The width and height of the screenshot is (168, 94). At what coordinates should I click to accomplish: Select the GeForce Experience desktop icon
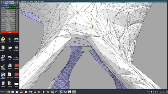3,67
